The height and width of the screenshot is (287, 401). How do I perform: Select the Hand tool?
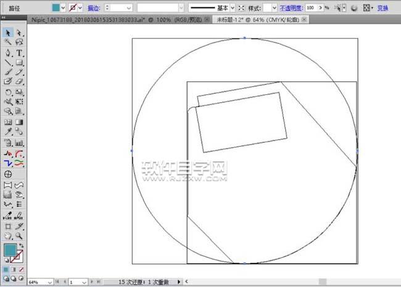click(8, 236)
